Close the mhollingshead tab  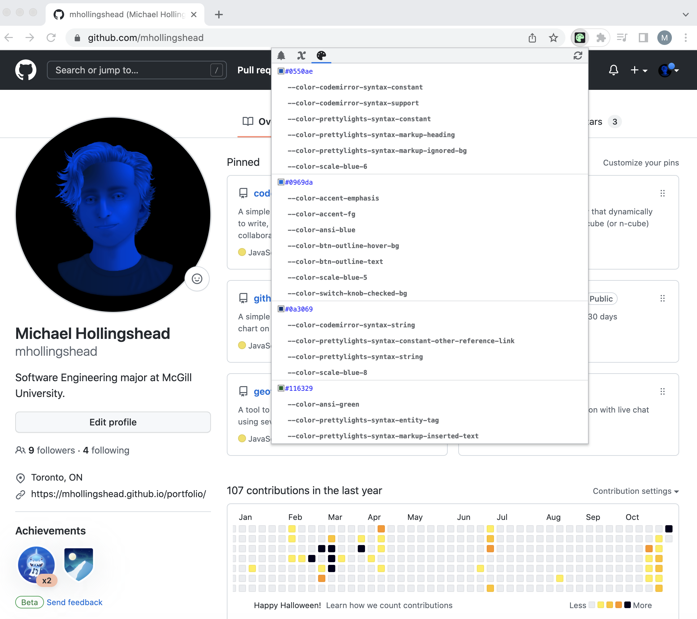(x=194, y=15)
